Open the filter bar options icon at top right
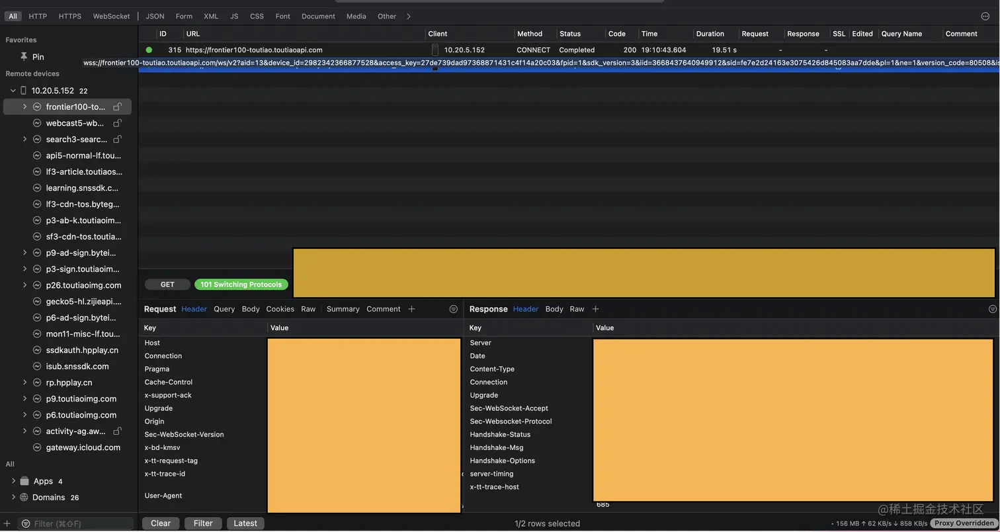This screenshot has height=532, width=1000. pyautogui.click(x=985, y=16)
